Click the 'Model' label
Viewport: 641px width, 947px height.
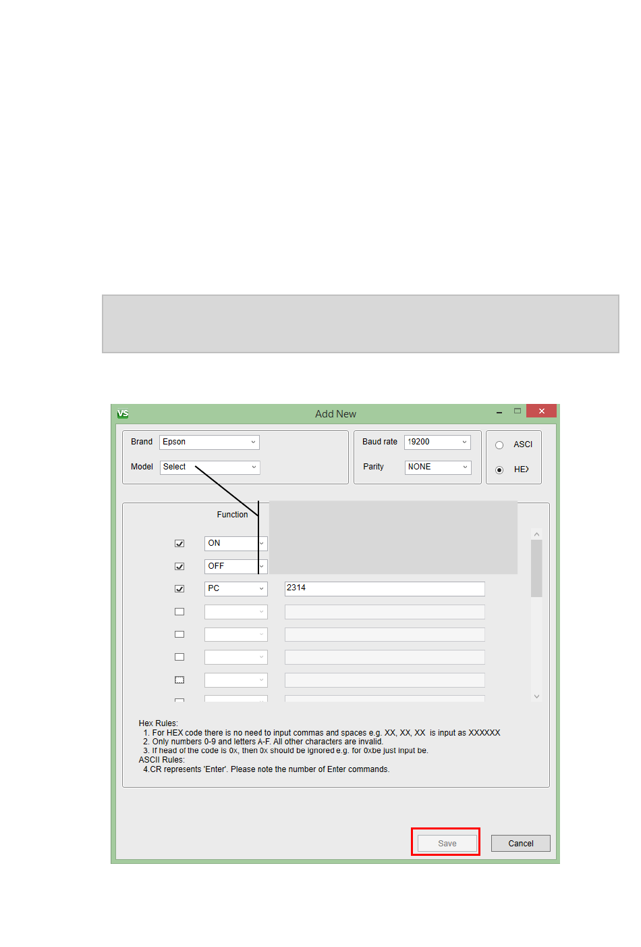tap(142, 467)
